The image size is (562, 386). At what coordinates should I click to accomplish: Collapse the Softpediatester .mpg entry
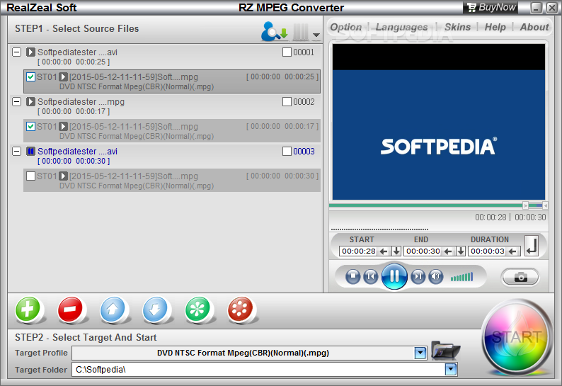(x=16, y=101)
